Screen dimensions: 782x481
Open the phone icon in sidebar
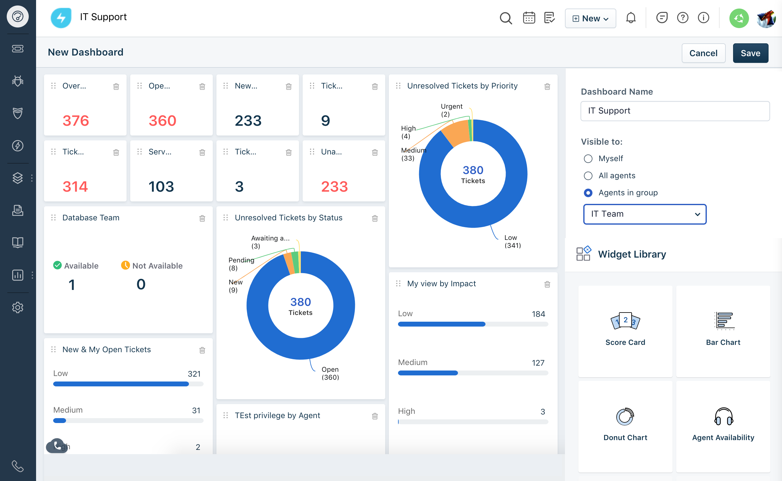click(17, 466)
